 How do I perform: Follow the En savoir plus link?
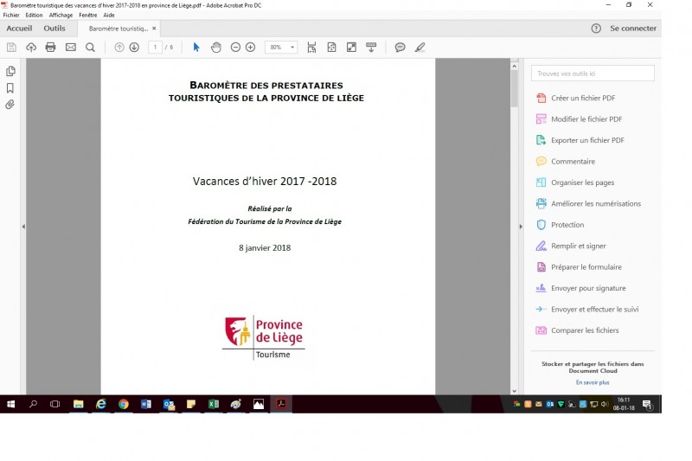593,382
